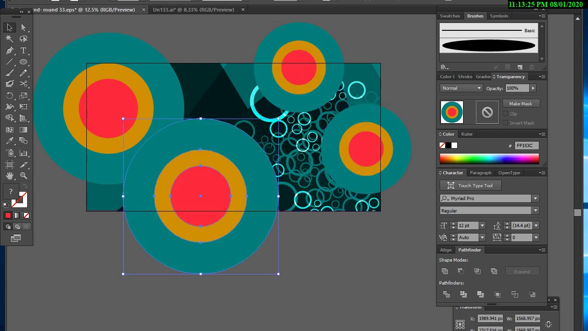Select the Eyedropper tool
This screenshot has height=331, width=588.
pyautogui.click(x=10, y=141)
